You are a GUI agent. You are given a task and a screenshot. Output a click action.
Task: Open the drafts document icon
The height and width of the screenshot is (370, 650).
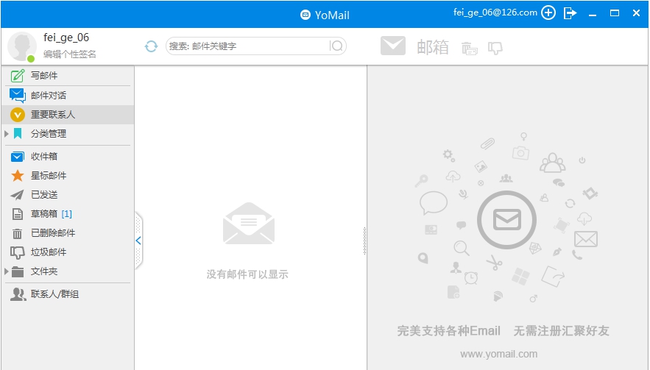coord(18,214)
